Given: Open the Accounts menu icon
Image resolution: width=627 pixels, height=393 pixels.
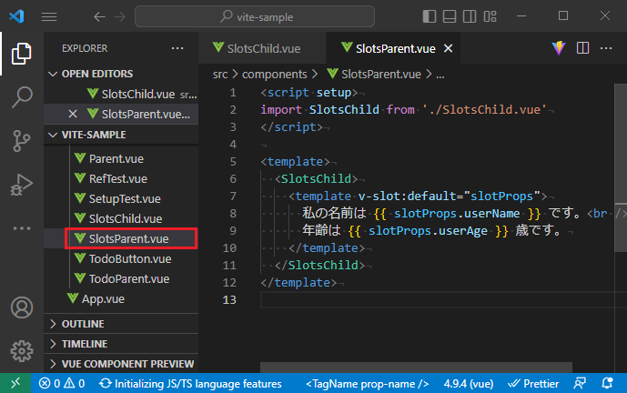Looking at the screenshot, I should pyautogui.click(x=22, y=307).
